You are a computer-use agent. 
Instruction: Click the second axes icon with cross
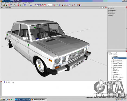click(67, 5)
